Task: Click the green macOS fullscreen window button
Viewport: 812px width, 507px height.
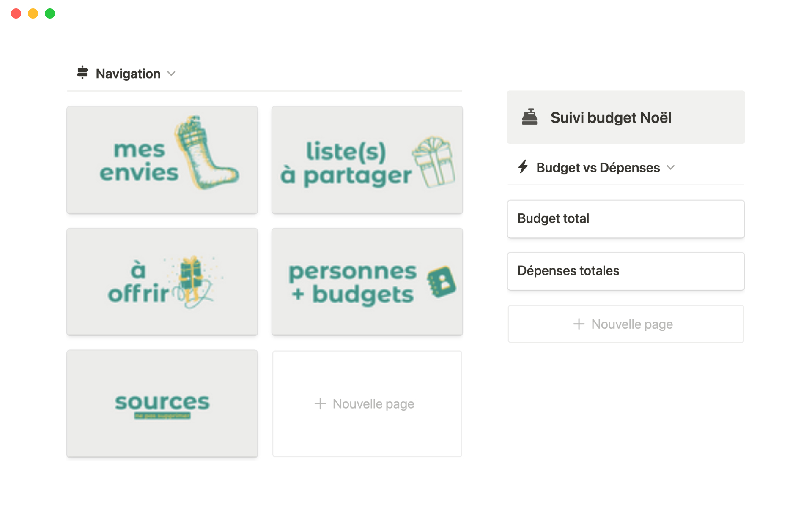Action: (50, 14)
